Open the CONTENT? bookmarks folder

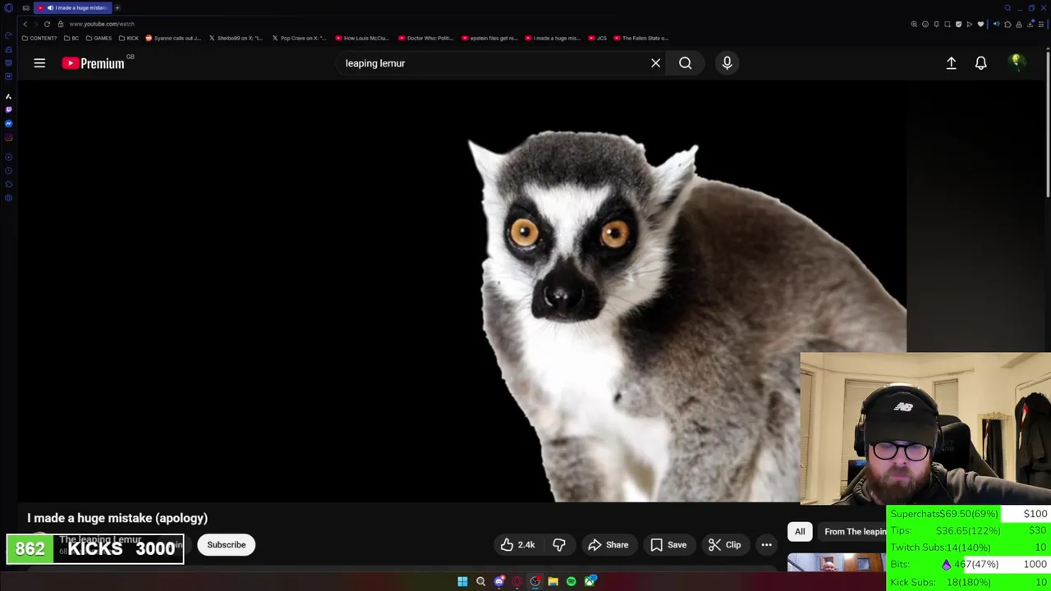click(x=39, y=38)
